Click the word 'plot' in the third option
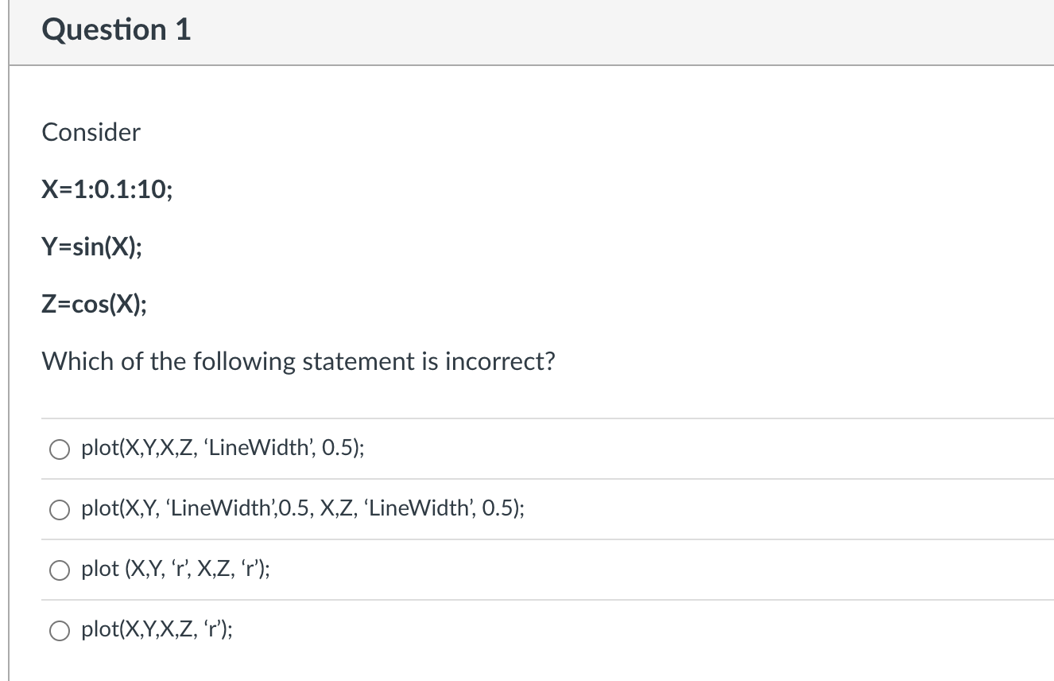 [x=99, y=569]
